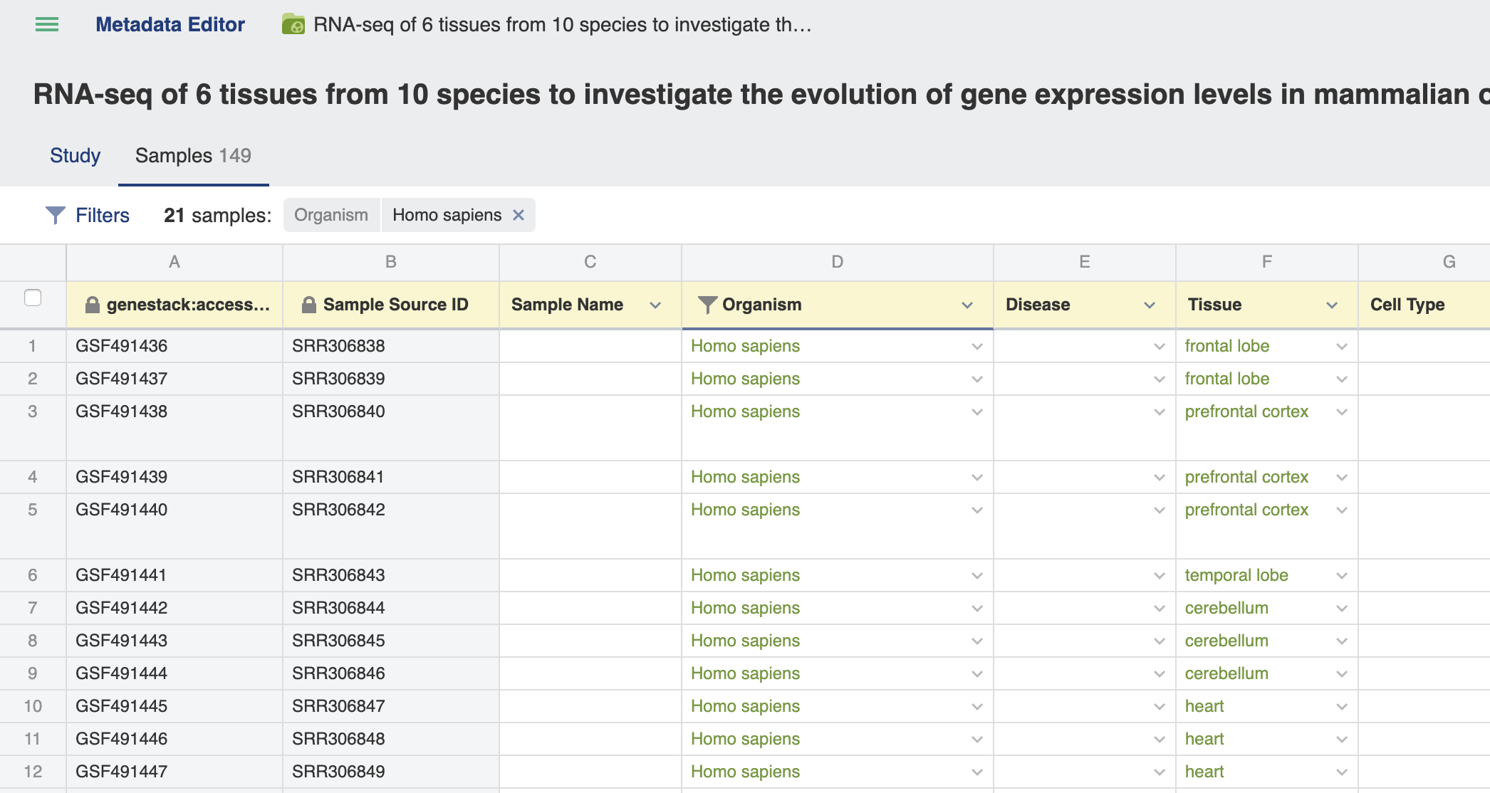This screenshot has height=793, width=1490.
Task: Expand the Sample Name column dropdown
Action: (x=655, y=305)
